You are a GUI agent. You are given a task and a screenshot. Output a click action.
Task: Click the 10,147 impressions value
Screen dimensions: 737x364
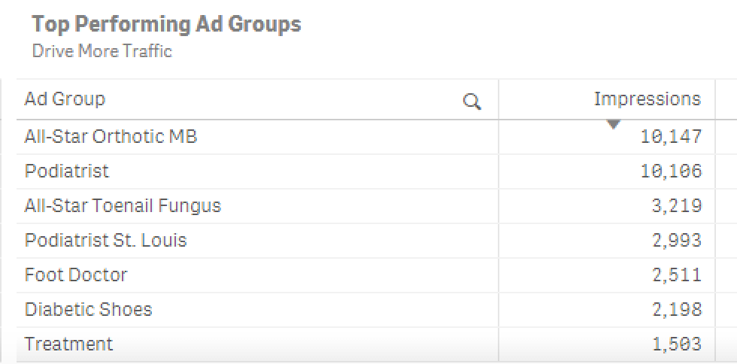671,137
